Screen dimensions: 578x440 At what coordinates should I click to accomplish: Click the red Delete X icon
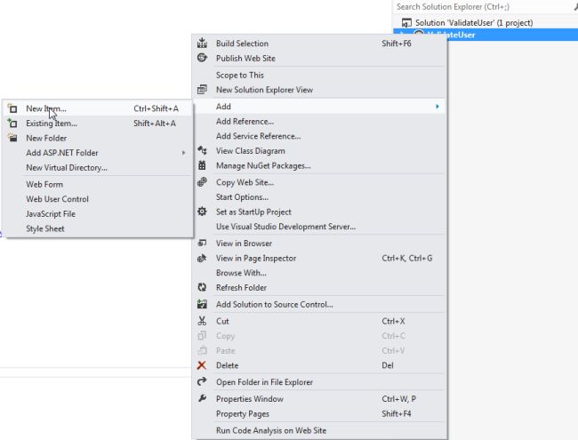click(202, 365)
